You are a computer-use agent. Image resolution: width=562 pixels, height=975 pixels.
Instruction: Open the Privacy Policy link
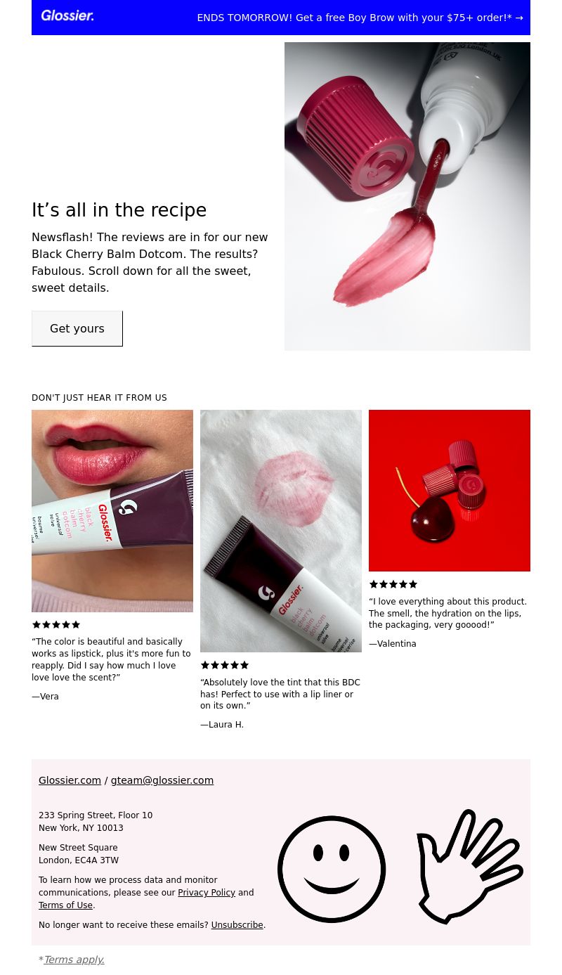coord(207,893)
